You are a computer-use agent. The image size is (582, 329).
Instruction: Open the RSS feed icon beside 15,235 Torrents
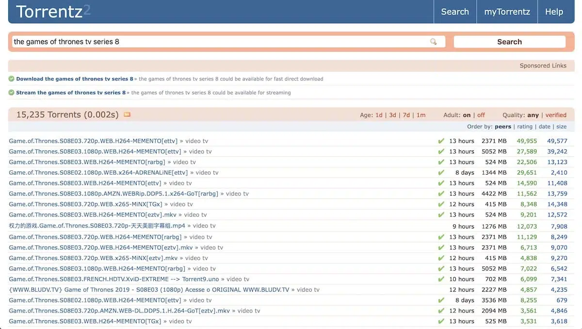pos(127,115)
